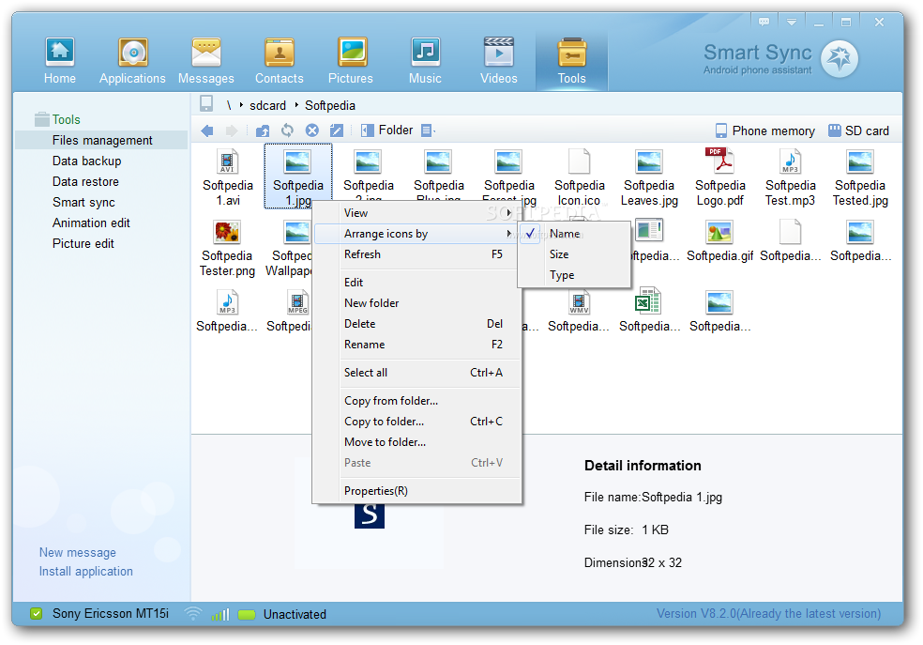Viewport: 923px width, 645px height.
Task: Select the Excel spreadsheet file icon
Action: [648, 301]
